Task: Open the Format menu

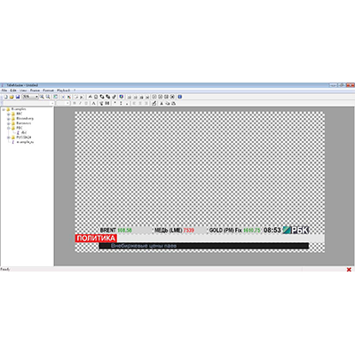Action: tap(48, 91)
